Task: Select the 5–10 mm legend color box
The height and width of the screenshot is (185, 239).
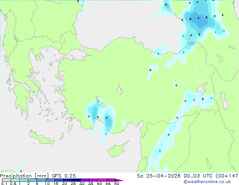Action: click(x=41, y=180)
